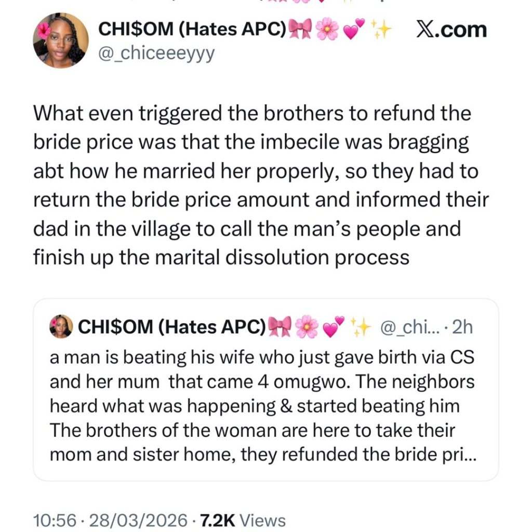Click the two hearts emoji in quoted tweet header
This screenshot has width=532, height=532.
tap(333, 326)
